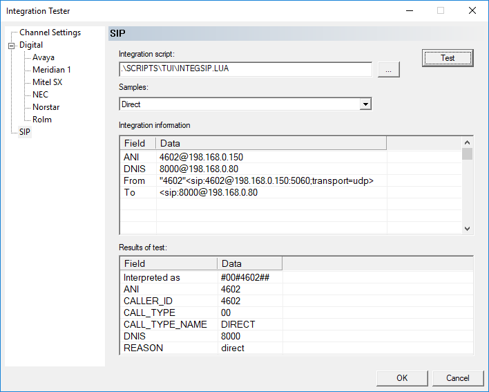Click the Test button
Screen dimensions: 489x392
(x=448, y=58)
